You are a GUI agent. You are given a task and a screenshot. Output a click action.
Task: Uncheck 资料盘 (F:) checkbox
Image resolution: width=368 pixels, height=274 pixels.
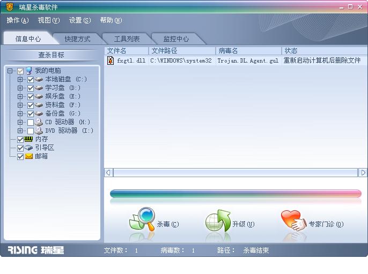click(x=31, y=105)
